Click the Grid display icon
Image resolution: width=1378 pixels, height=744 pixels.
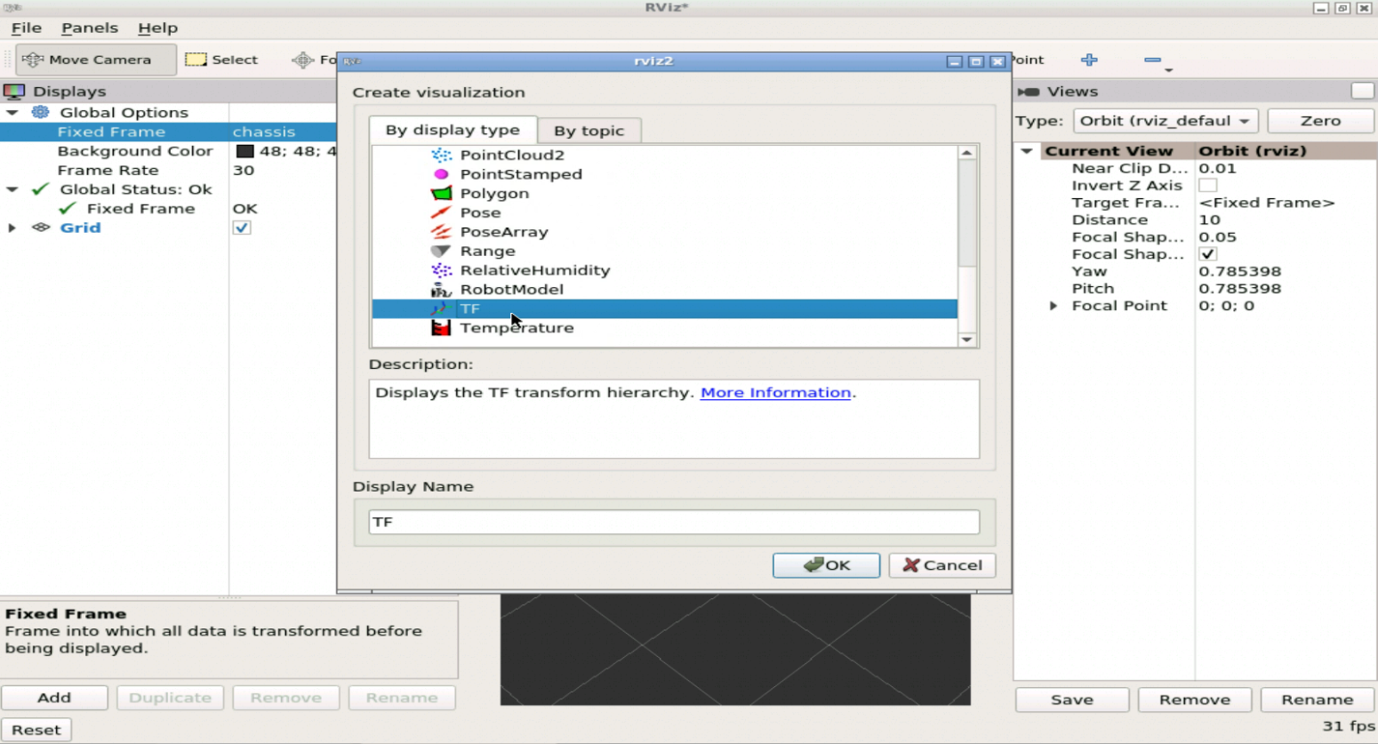pyautogui.click(x=41, y=228)
